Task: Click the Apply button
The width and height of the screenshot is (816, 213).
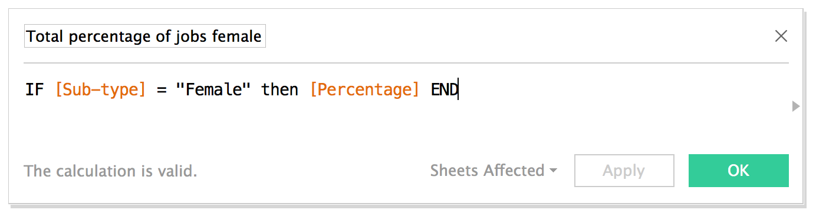Action: tap(624, 171)
